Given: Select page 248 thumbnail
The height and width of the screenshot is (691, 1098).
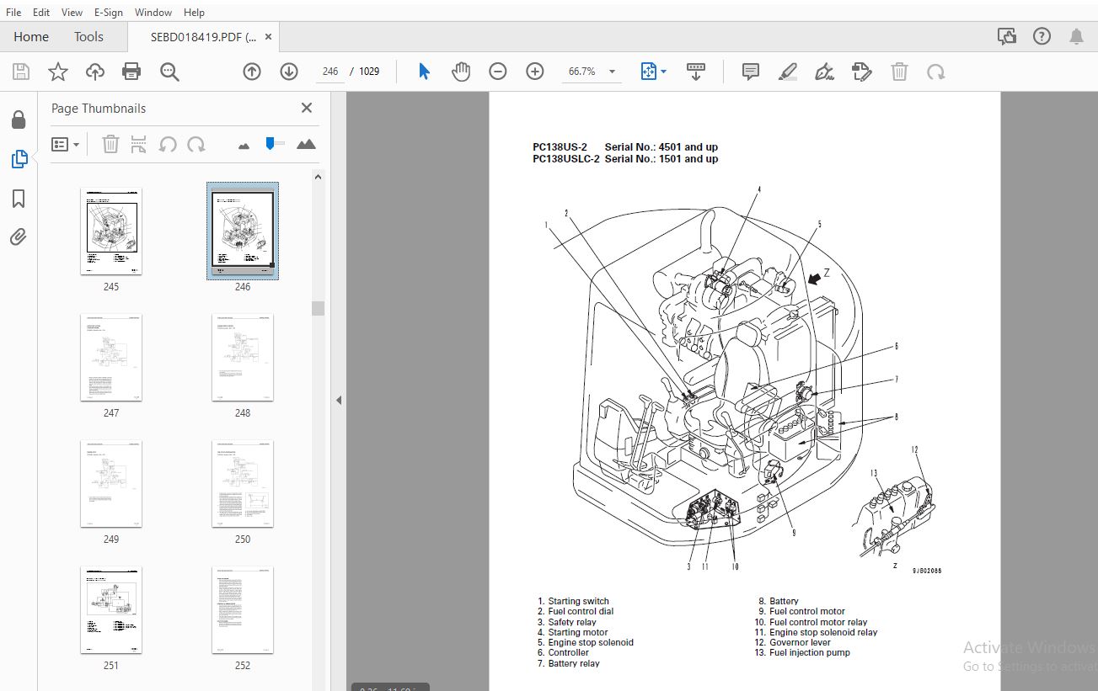Looking at the screenshot, I should (243, 358).
